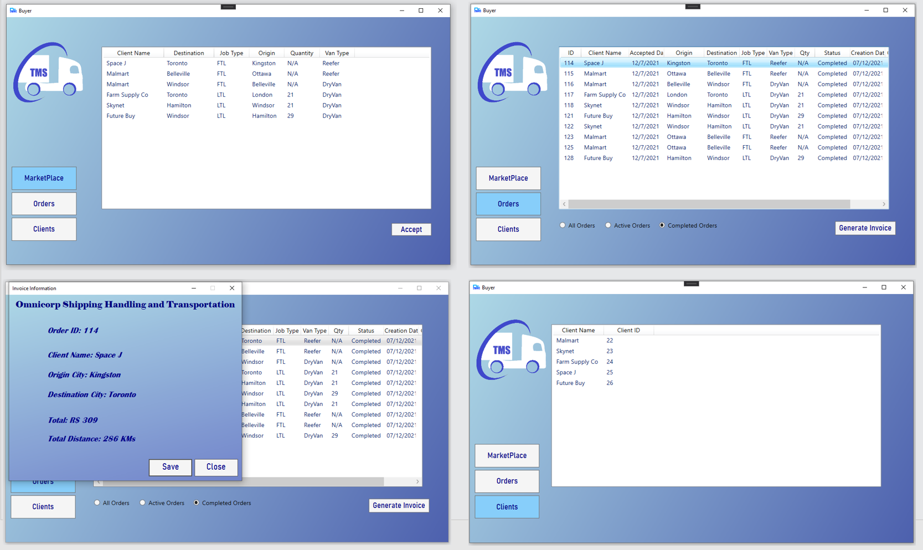Screen dimensions: 923x550
Task: Click TMS truck logo in top-left Buyer window
Action: point(48,73)
